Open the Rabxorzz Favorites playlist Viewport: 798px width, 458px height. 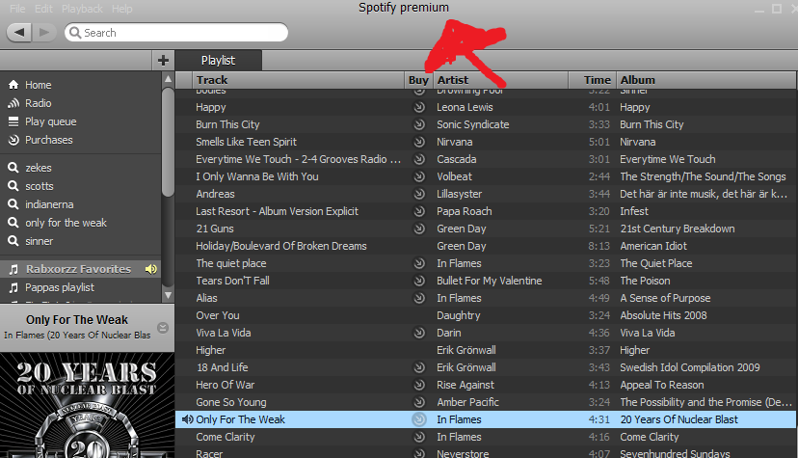[x=78, y=269]
